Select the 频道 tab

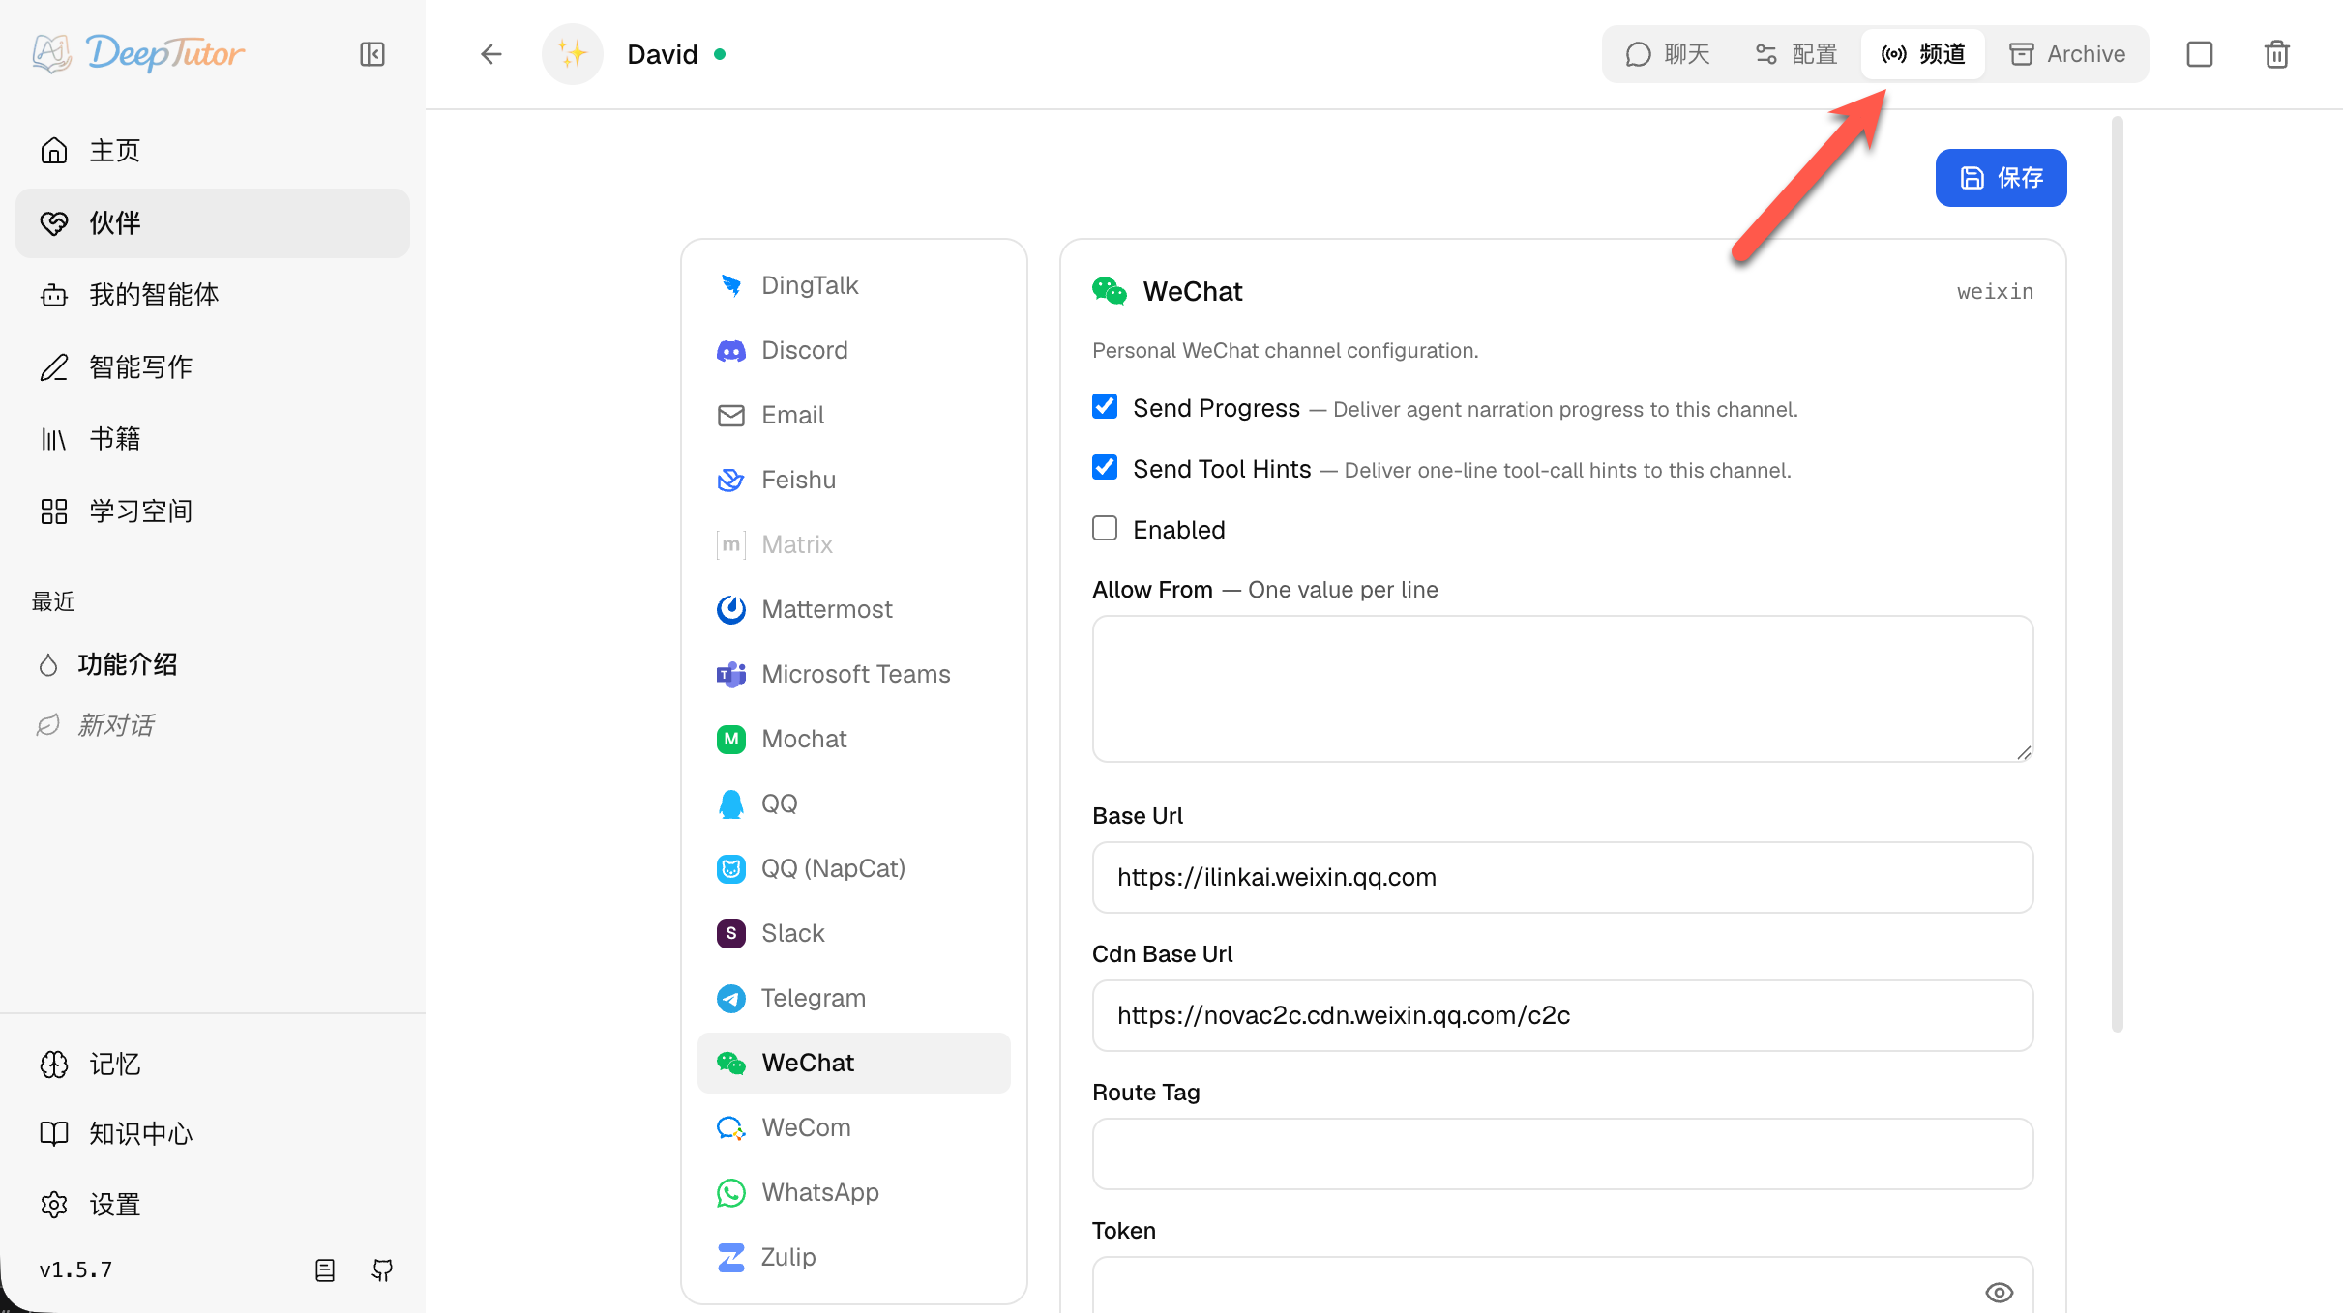tap(1923, 54)
